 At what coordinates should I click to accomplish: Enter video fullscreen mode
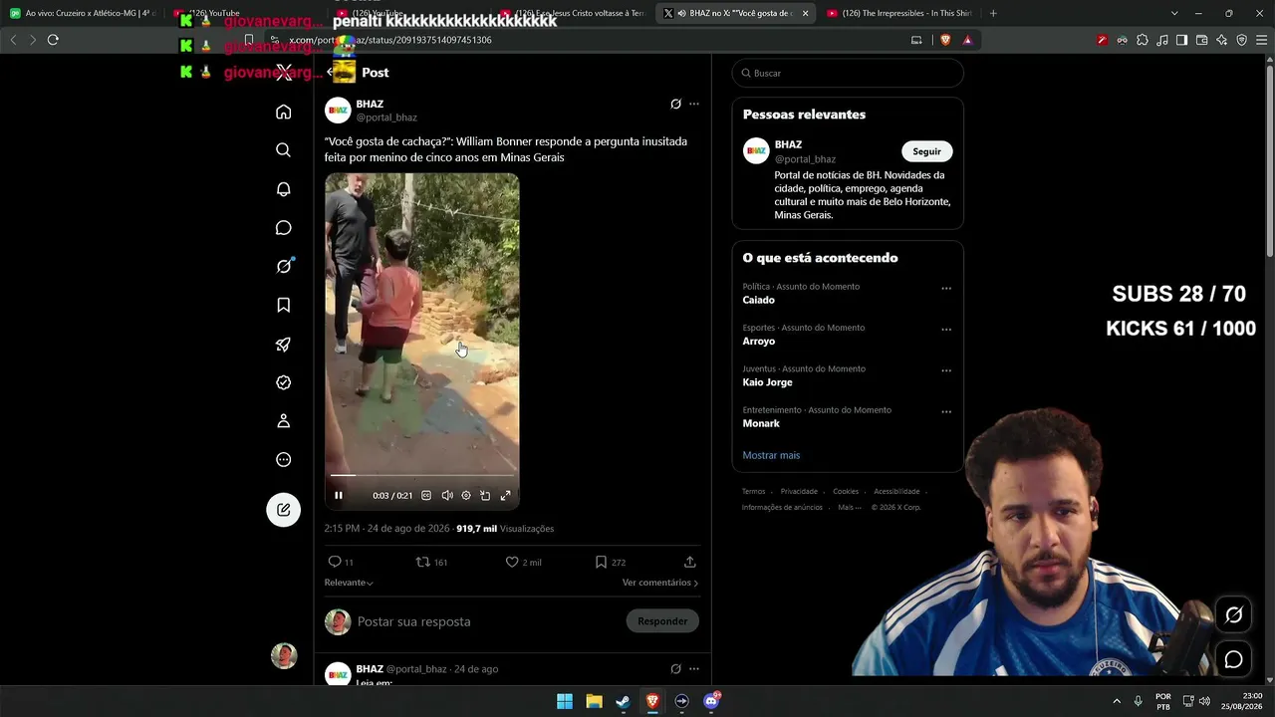[506, 495]
